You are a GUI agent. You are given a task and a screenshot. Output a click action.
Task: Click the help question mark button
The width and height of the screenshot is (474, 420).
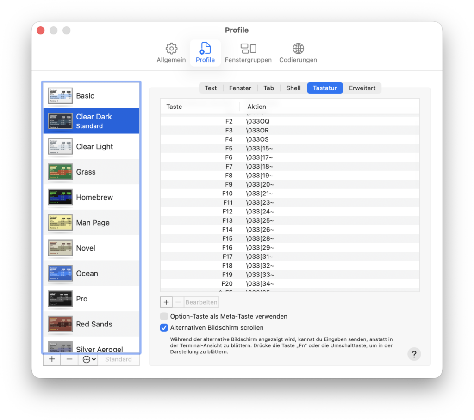pyautogui.click(x=414, y=354)
